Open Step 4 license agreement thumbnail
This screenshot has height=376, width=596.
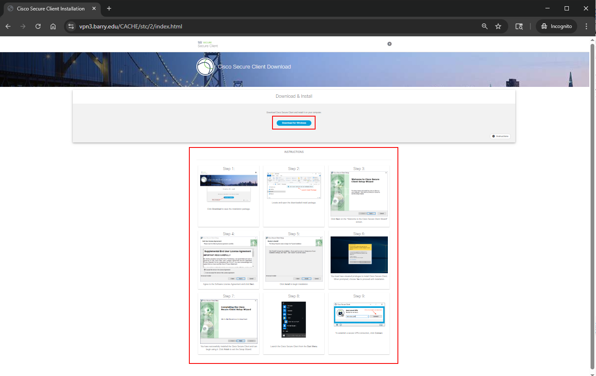pos(229,259)
